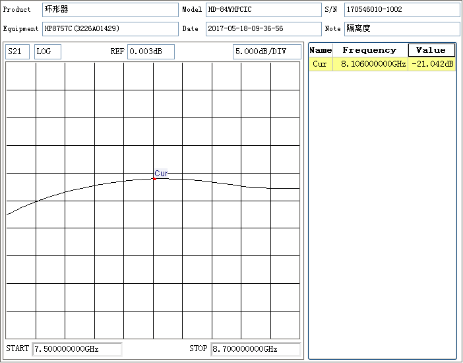The image size is (463, 363).
Task: Click the START frequency field 7.500000000GHz
Action: (x=77, y=349)
